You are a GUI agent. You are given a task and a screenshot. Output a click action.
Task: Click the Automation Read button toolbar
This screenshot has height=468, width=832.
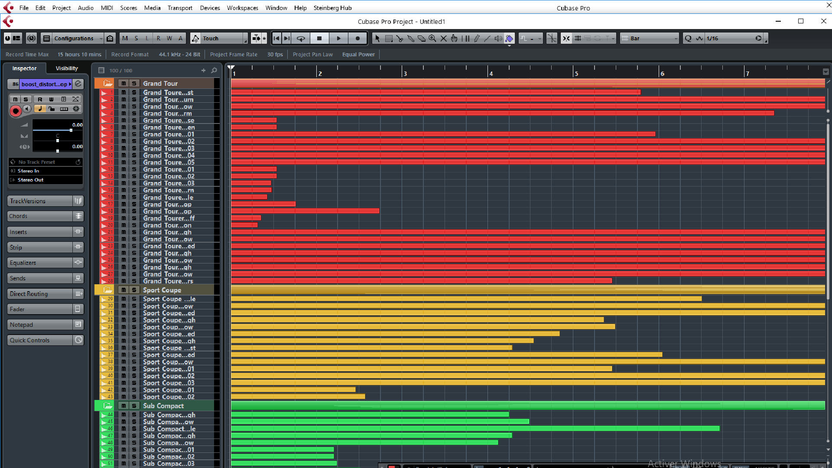coord(158,38)
